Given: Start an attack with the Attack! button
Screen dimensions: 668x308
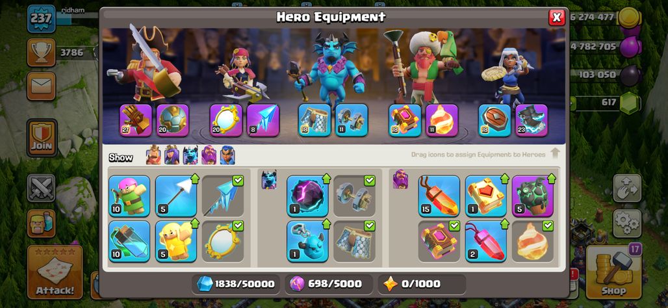Looking at the screenshot, I should point(55,272).
